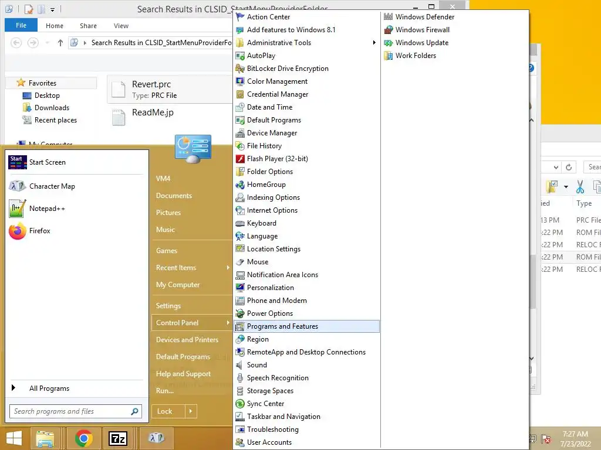
Task: Expand the Administrative Tools submenu arrow
Action: tap(374, 42)
